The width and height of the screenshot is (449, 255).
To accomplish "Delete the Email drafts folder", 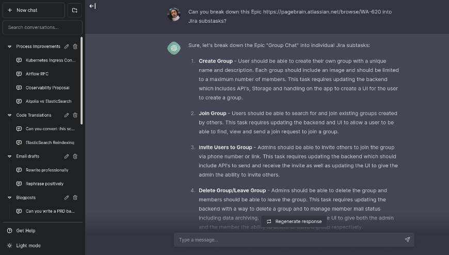I will click(75, 156).
